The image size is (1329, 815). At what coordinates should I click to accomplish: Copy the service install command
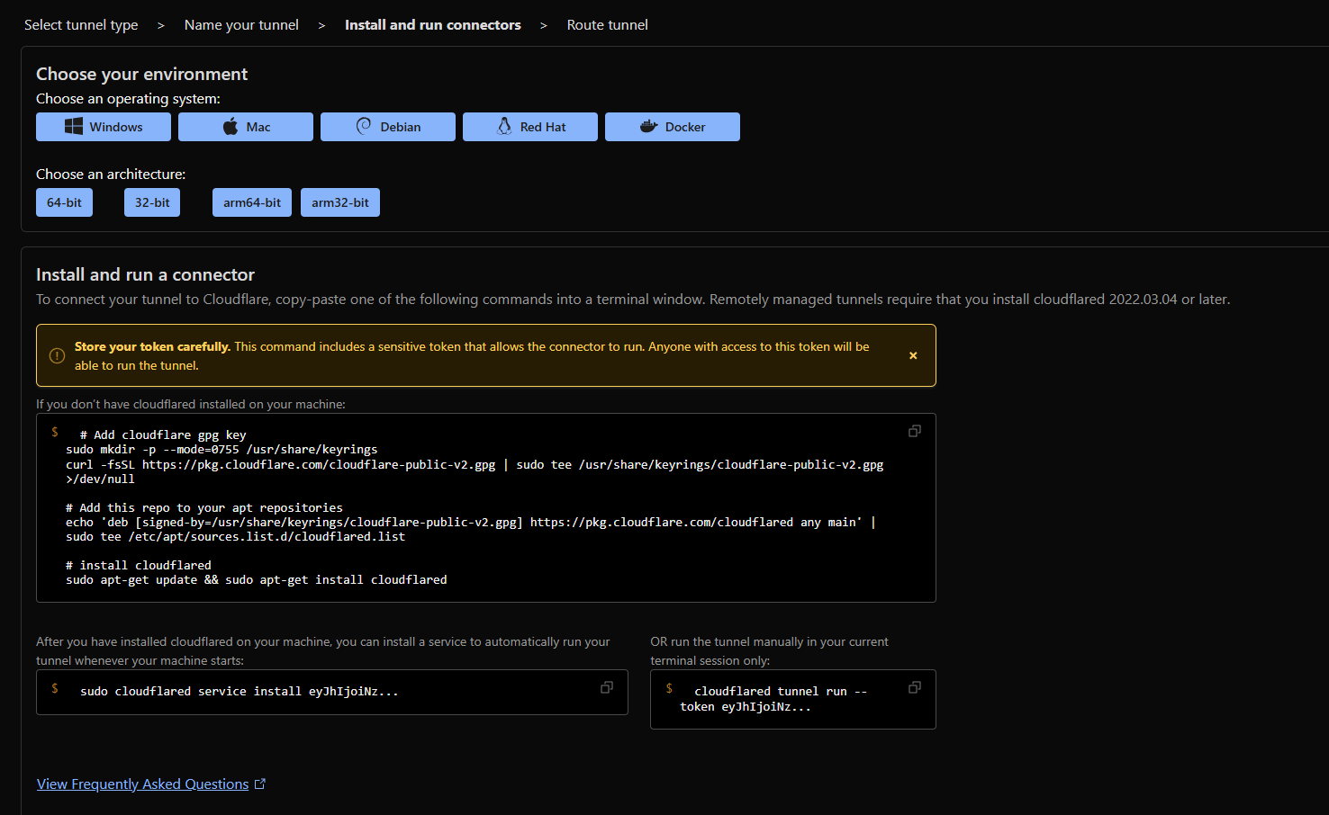point(607,687)
